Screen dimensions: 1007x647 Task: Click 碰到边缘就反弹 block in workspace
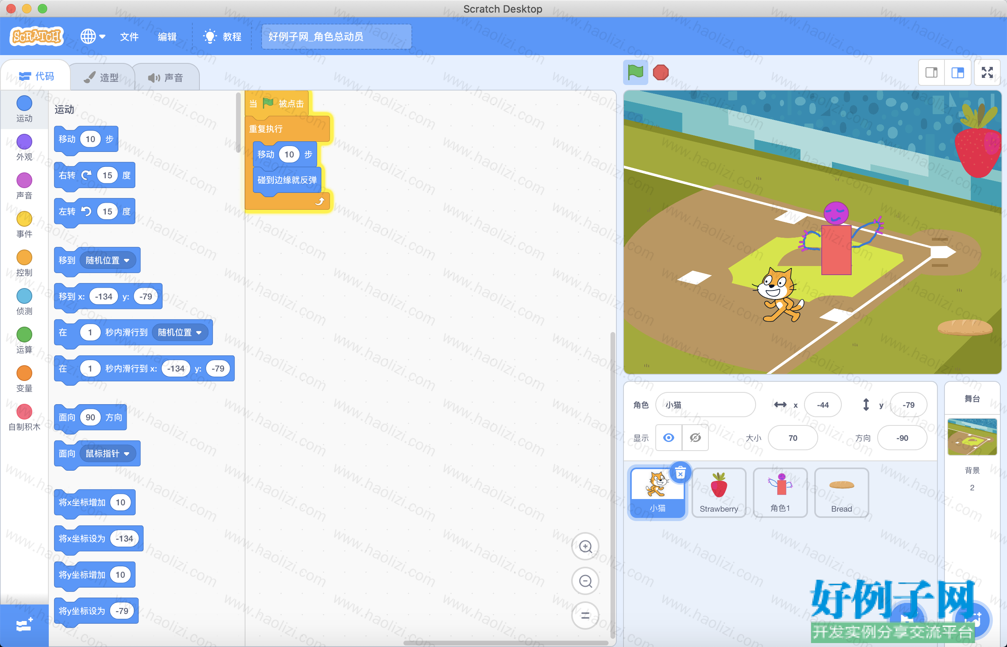click(287, 180)
